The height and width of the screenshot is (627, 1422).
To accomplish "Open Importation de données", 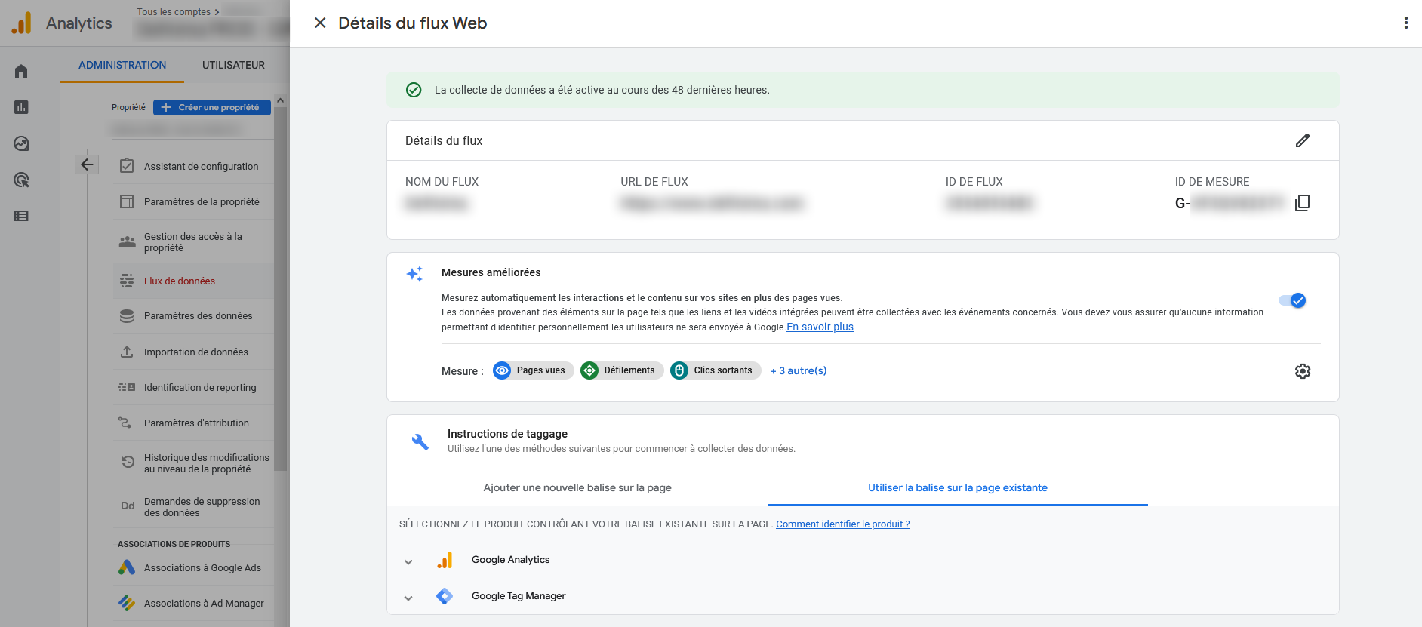I will [194, 352].
